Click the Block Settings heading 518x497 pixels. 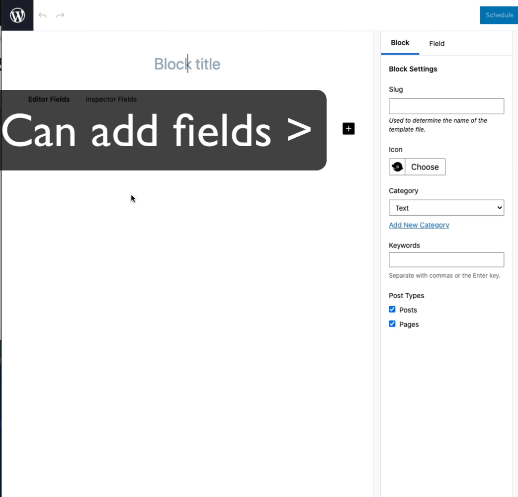tap(413, 69)
